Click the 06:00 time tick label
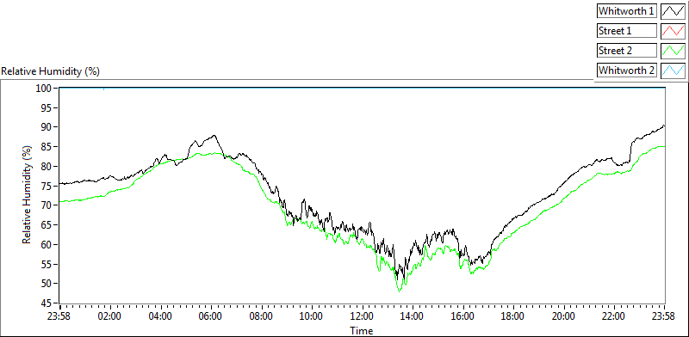 coord(211,316)
